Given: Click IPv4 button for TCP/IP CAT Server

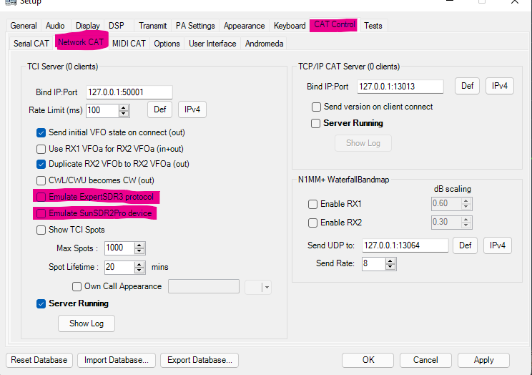Looking at the screenshot, I should [x=500, y=87].
